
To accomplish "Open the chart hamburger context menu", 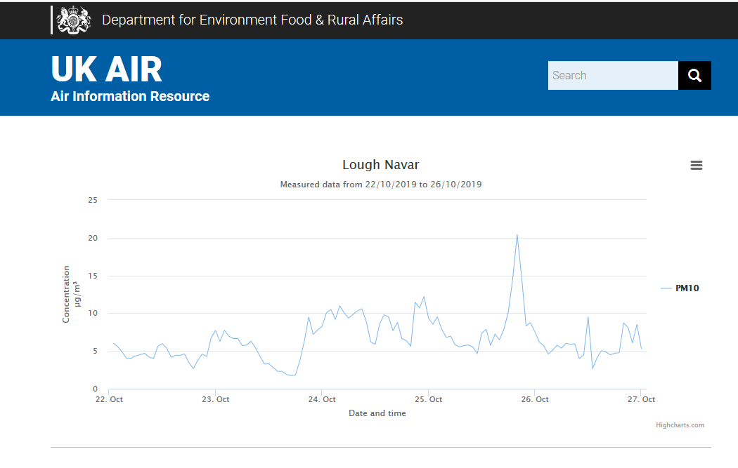I will click(696, 166).
